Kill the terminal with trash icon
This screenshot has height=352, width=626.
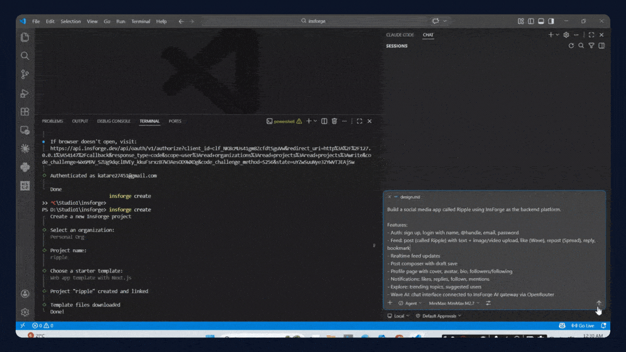pos(335,121)
